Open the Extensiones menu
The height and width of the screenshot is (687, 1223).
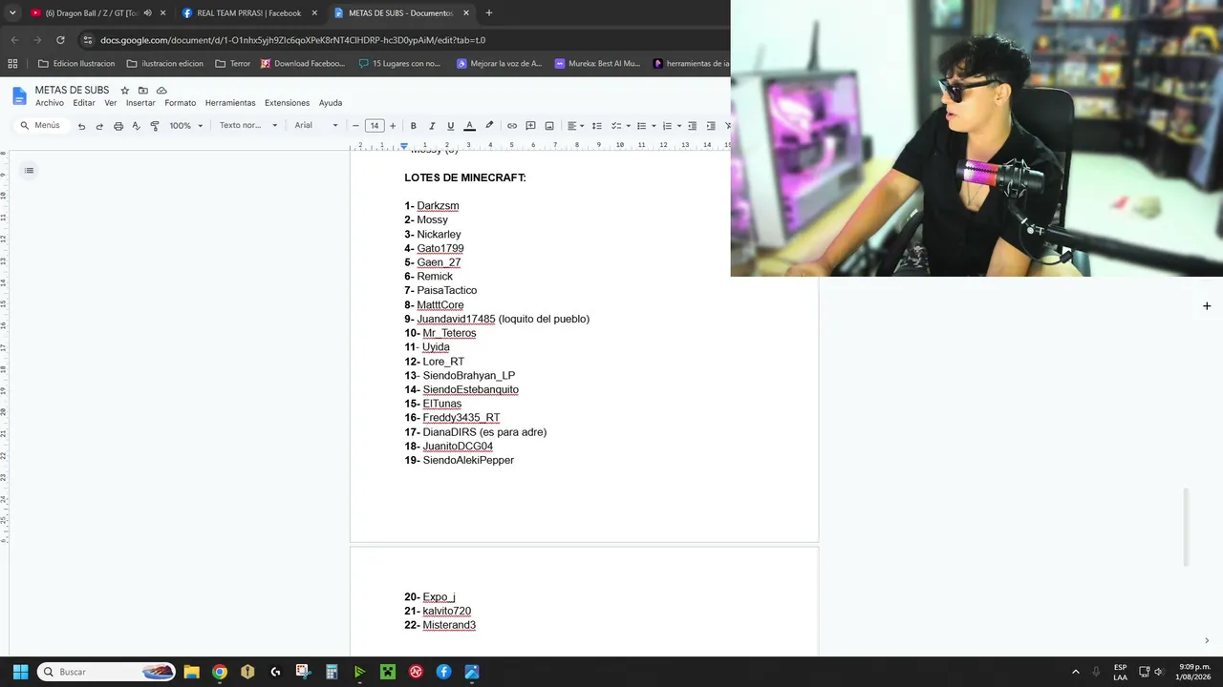287,103
